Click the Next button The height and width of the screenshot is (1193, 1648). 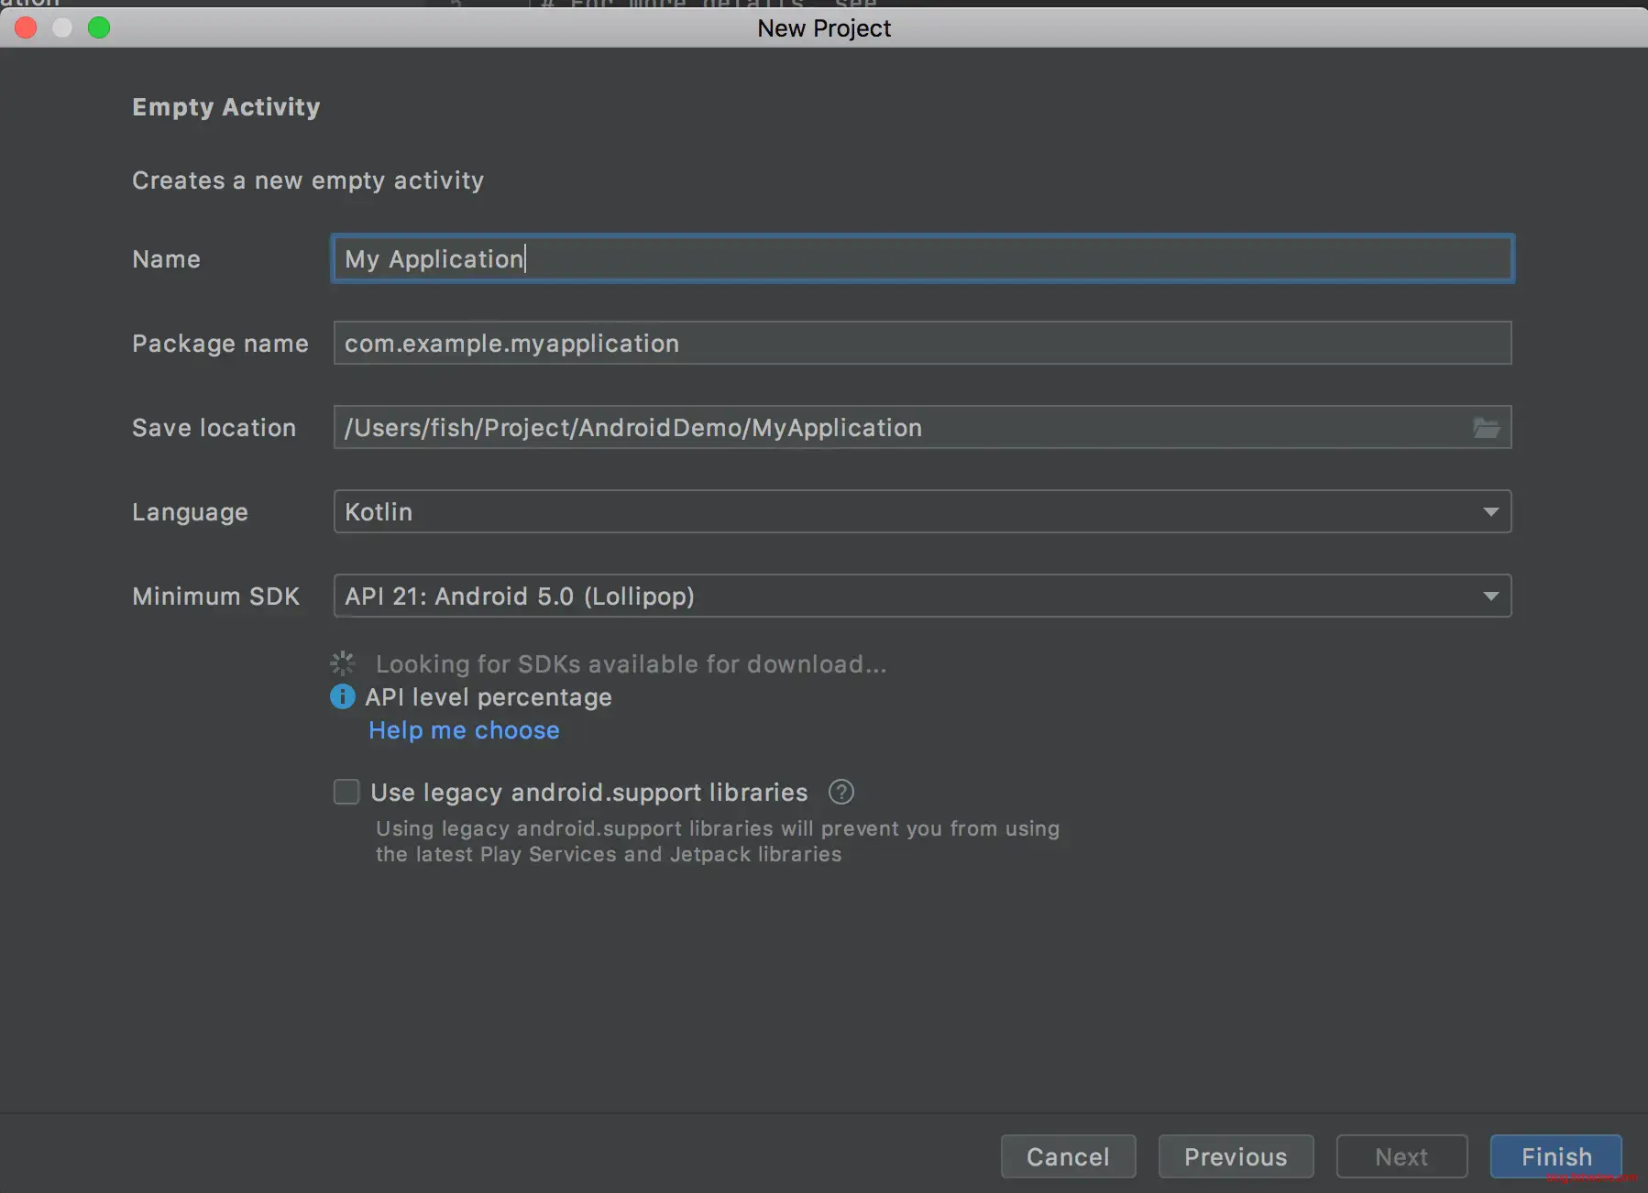[x=1401, y=1156]
